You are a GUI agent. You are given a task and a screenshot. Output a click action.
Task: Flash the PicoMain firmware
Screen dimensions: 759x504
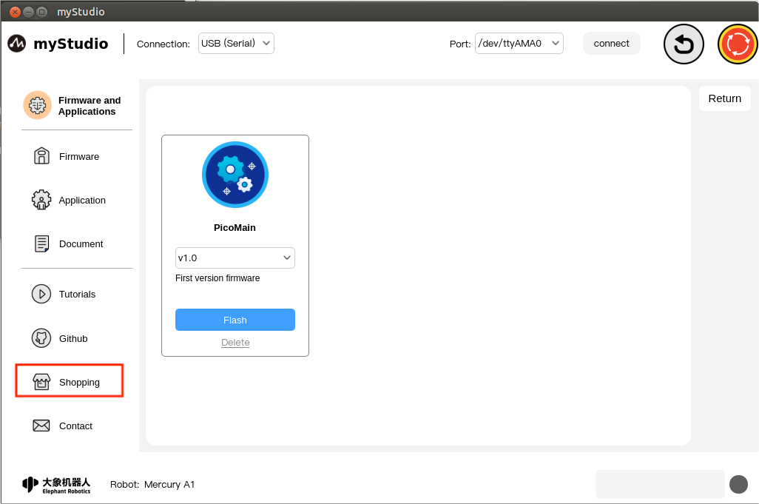coord(235,320)
